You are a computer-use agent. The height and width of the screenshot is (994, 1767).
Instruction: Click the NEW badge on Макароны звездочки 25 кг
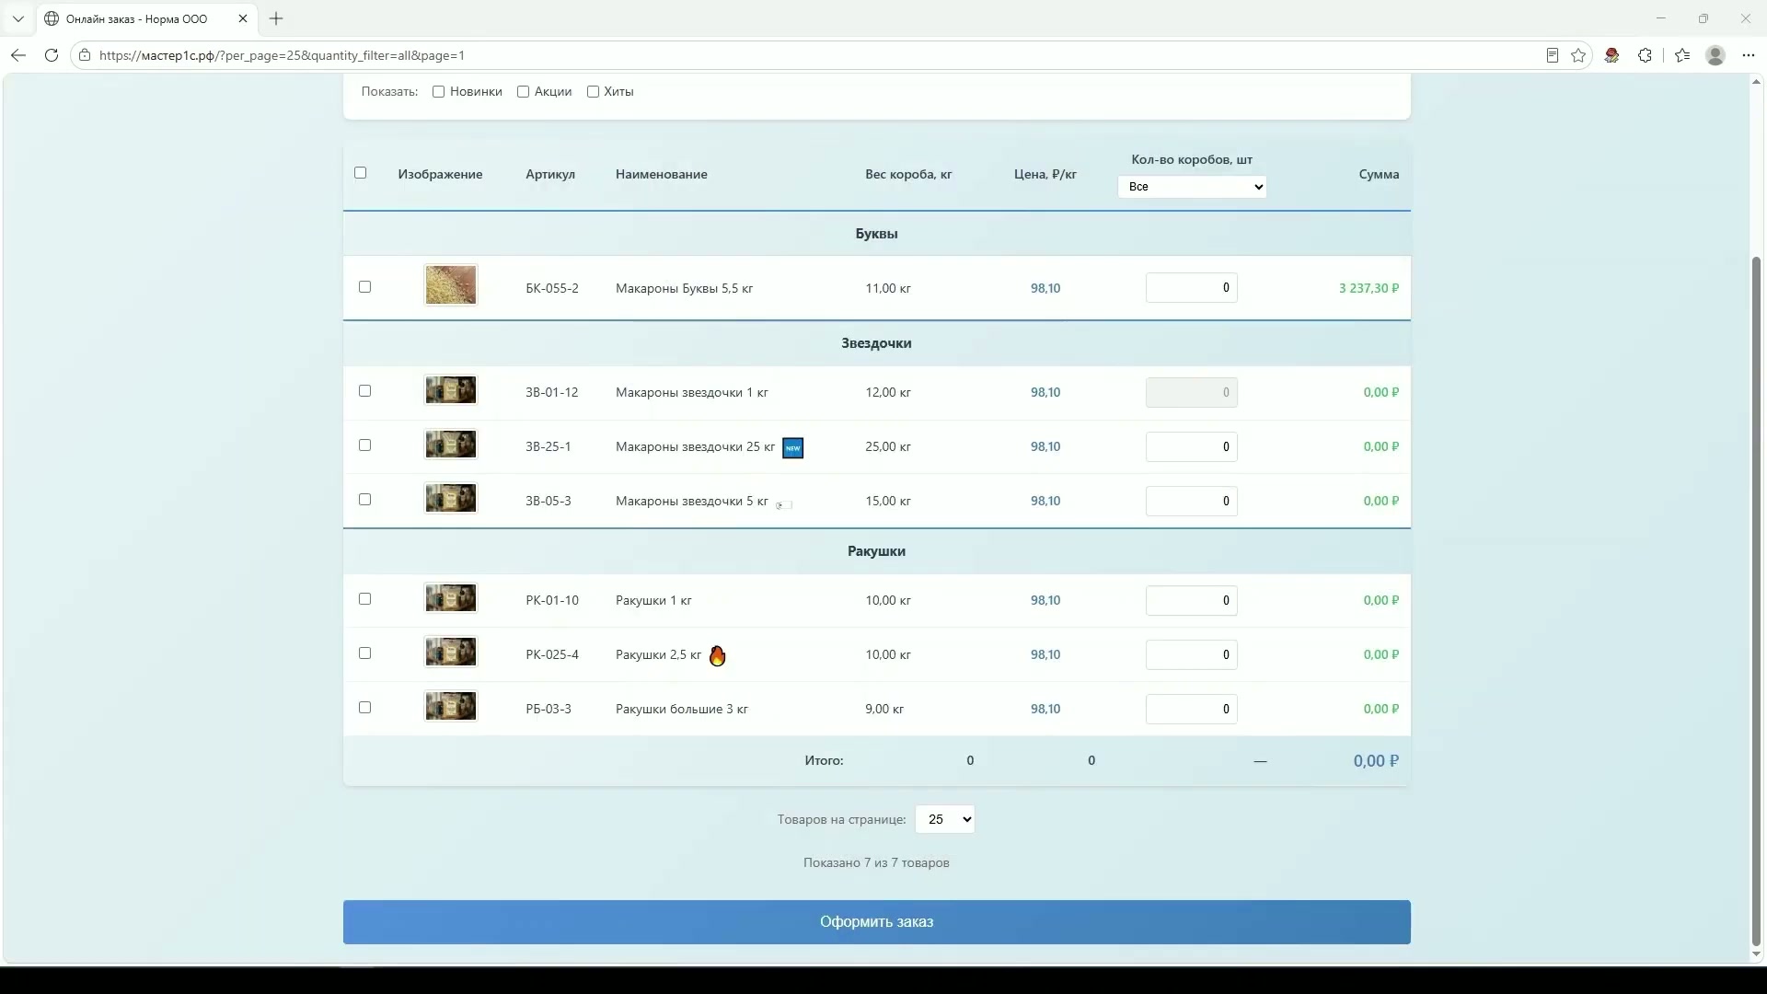792,448
